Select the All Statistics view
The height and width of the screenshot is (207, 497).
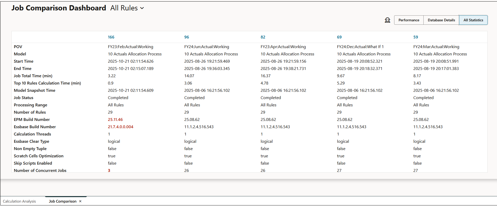click(x=473, y=20)
